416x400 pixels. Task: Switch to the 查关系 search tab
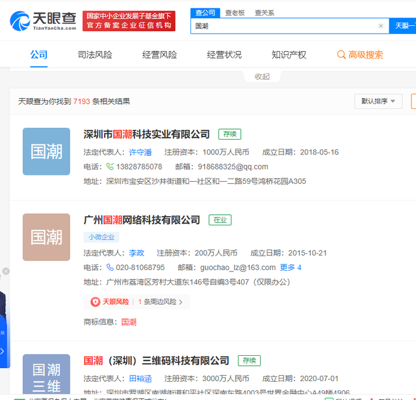265,13
